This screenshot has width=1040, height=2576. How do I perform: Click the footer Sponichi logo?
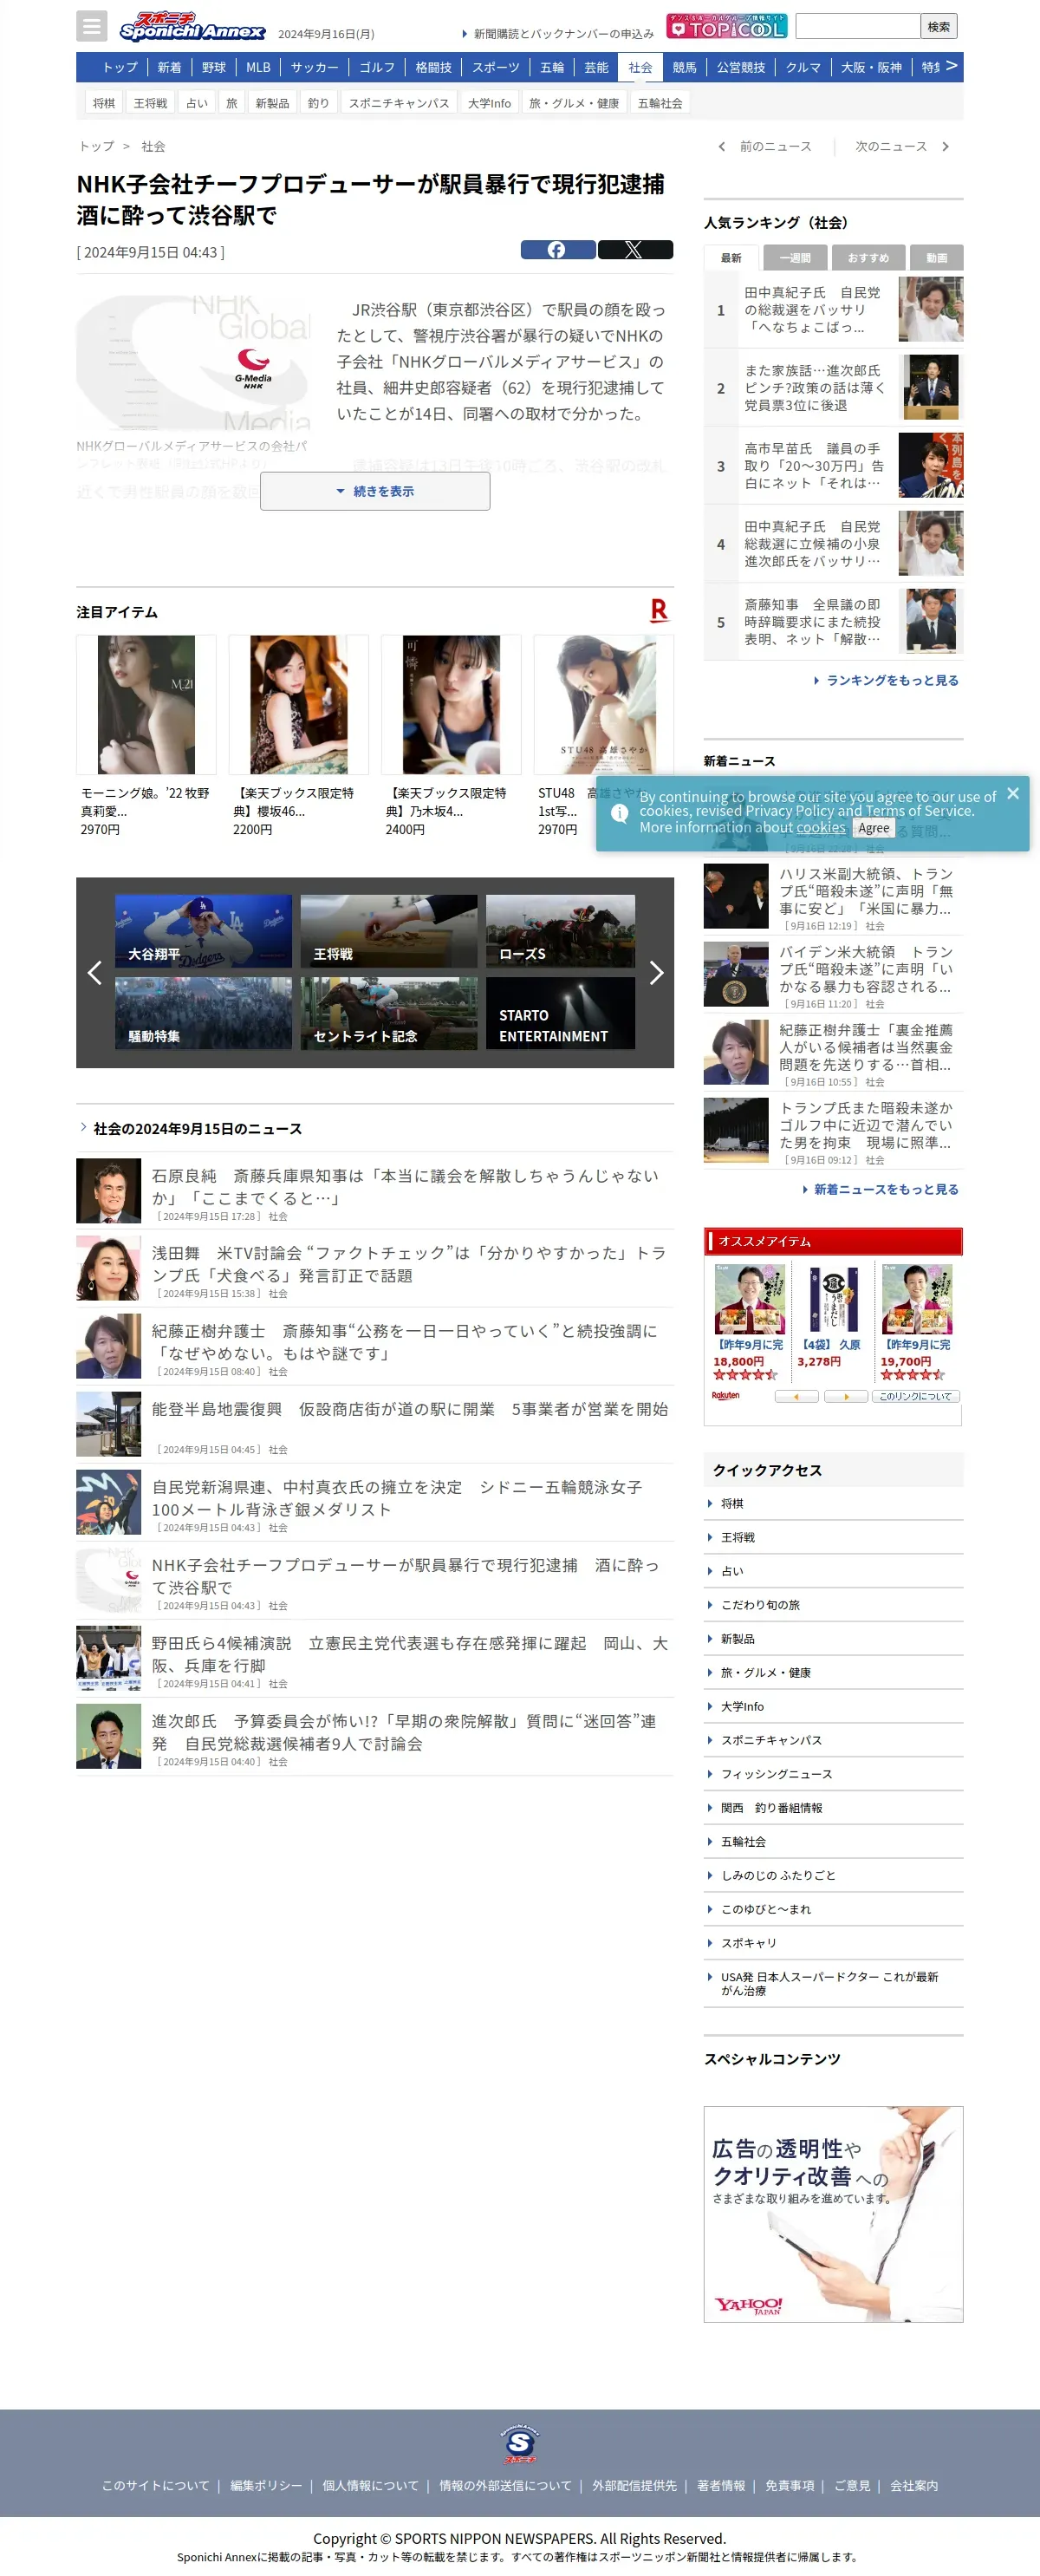[520, 2445]
